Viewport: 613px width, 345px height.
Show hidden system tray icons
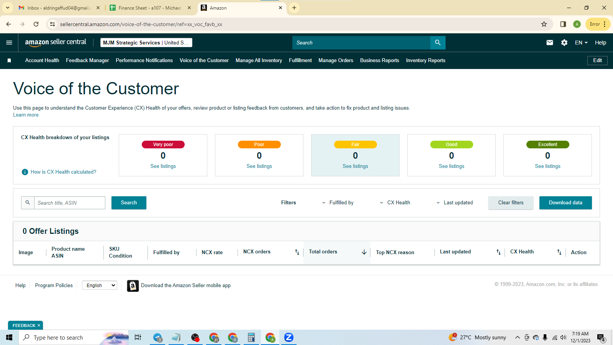517,337
